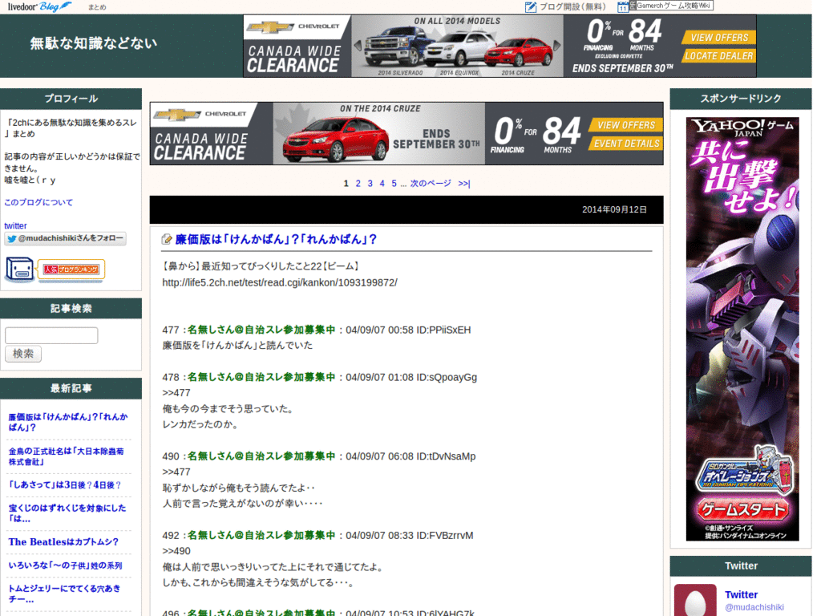The image size is (821, 616).
Task: Open recent post トムとジェリーにでてくる穴あきチー
Action: click(64, 594)
